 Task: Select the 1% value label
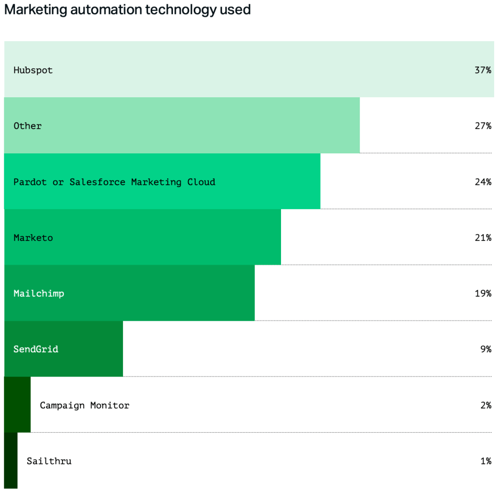[x=485, y=461]
